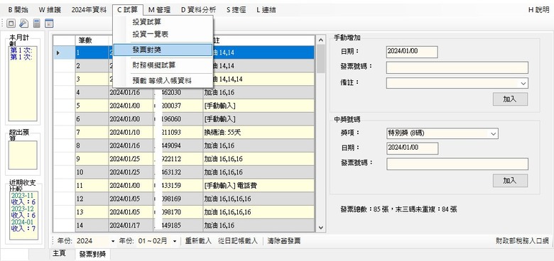The height and width of the screenshot is (261, 554).
Task: Click 加入 button in 中獎號碼
Action: click(x=510, y=180)
